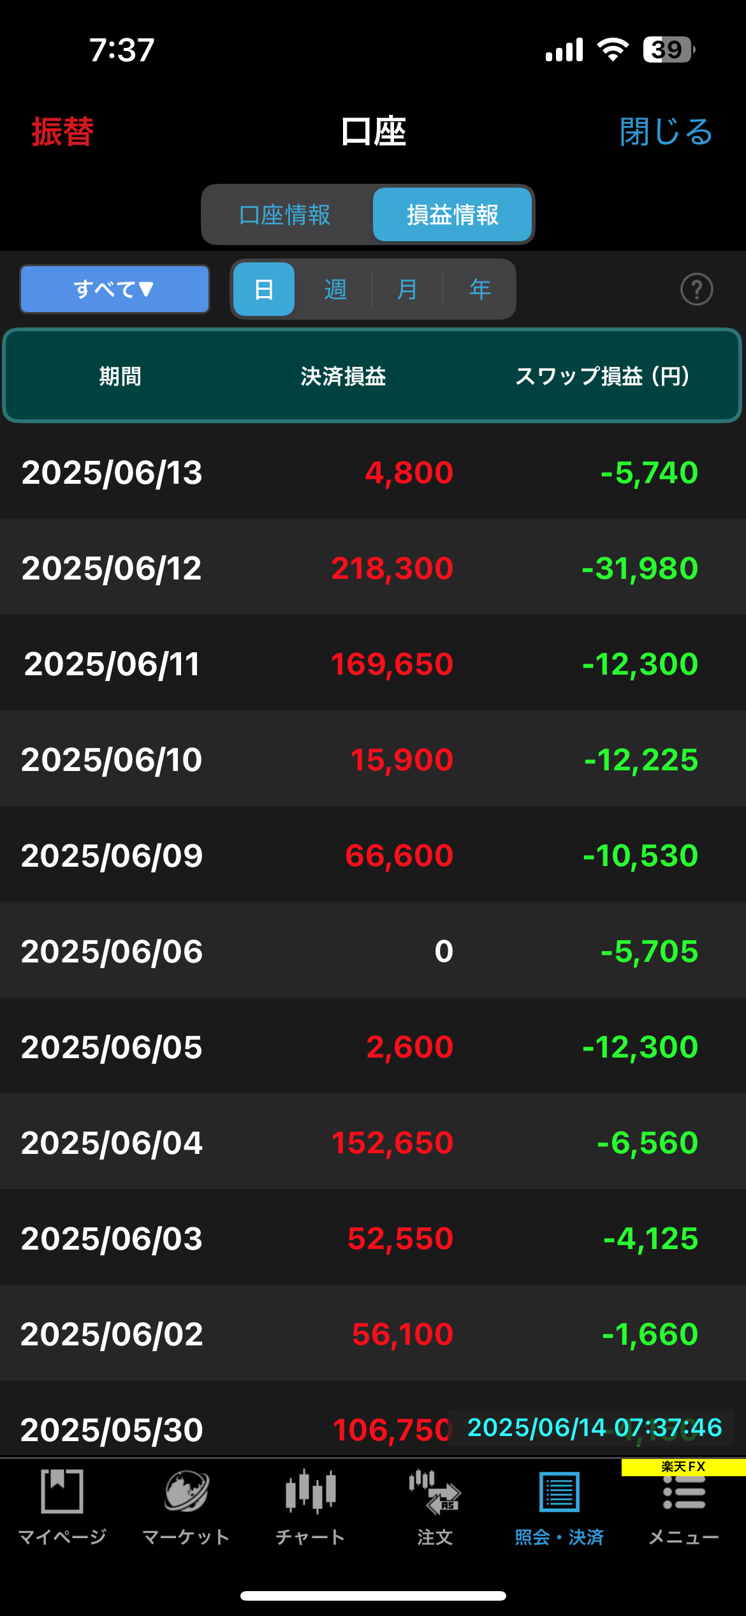The height and width of the screenshot is (1616, 746).
Task: Switch to the 口座情報 tab
Action: pyautogui.click(x=285, y=215)
